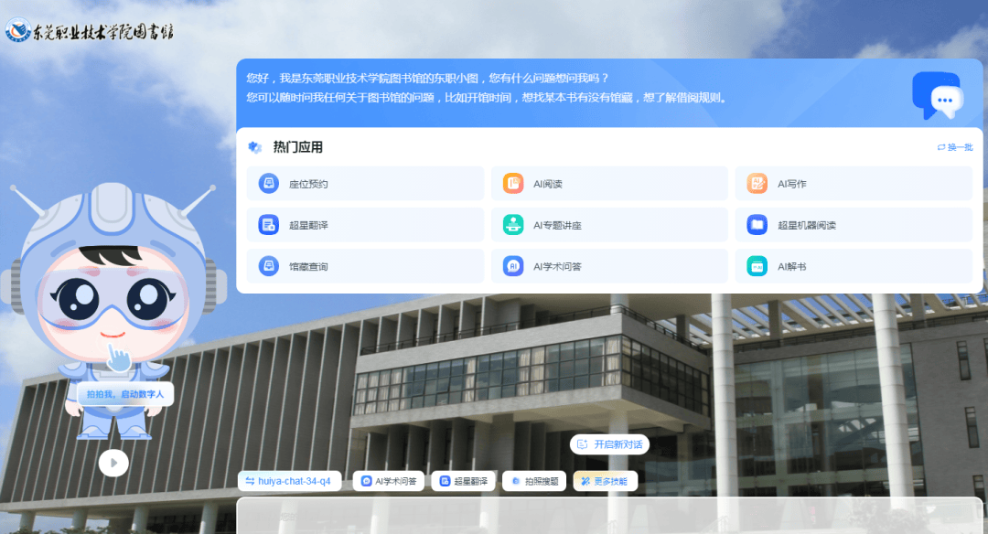Launch 超星机器阅读 machine reading
Screen dimensions: 988x534
(x=853, y=225)
